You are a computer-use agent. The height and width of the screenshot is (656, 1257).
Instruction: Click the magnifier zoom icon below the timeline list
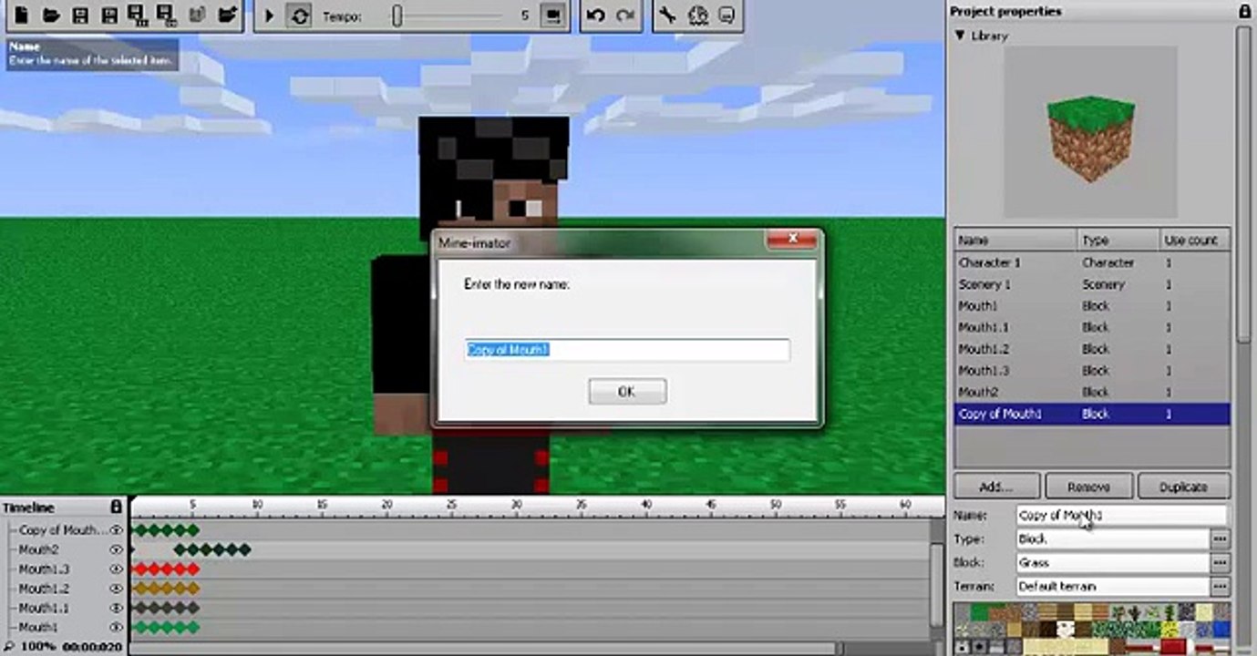8,646
